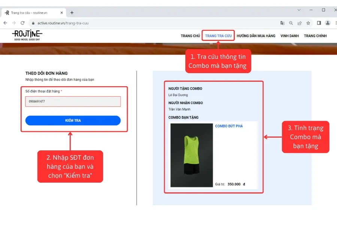Open the Combo Bứt Phá product image
337x225 pixels.
pos(191,155)
